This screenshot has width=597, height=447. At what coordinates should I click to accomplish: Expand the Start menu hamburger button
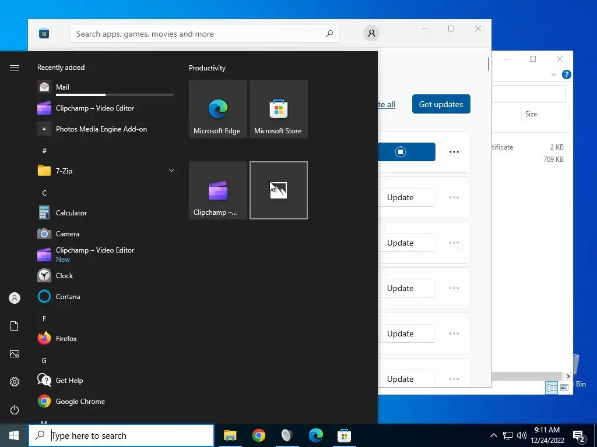coord(15,68)
